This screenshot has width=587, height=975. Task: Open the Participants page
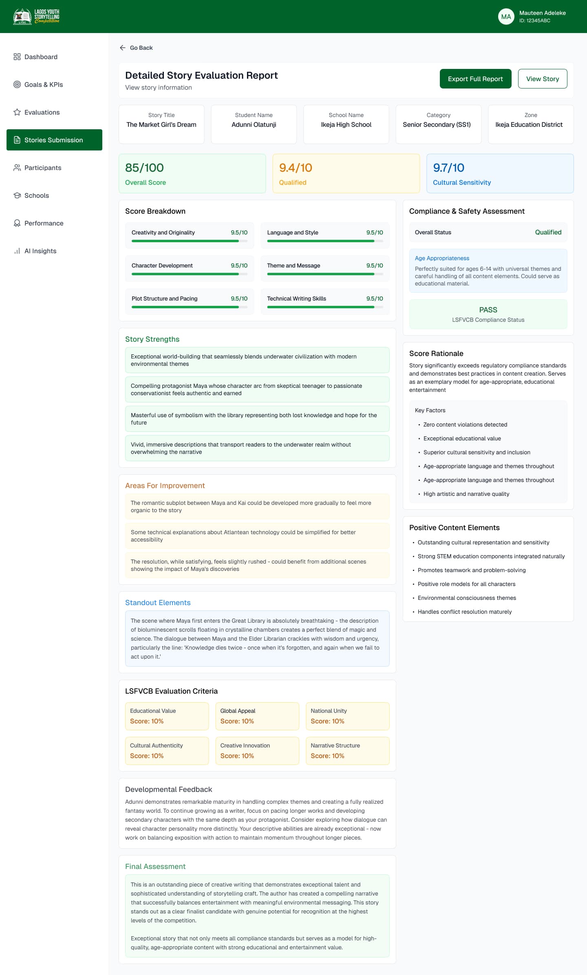coord(54,168)
